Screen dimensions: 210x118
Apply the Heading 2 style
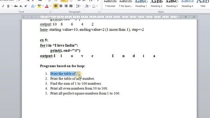pyautogui.click(x=157, y=4)
